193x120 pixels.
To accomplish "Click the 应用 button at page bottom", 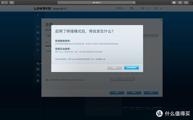I will coord(151,92).
